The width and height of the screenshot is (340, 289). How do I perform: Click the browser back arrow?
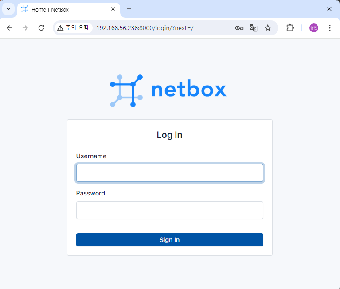tap(9, 28)
